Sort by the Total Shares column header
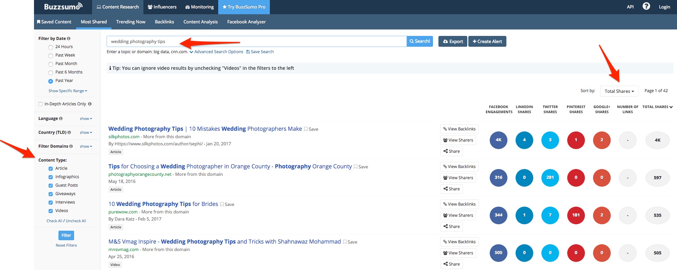Viewport: 677px width, 270px height. coord(657,107)
